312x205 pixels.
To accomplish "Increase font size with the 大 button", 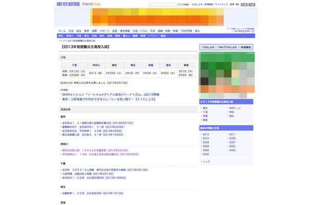I will point(244,5).
